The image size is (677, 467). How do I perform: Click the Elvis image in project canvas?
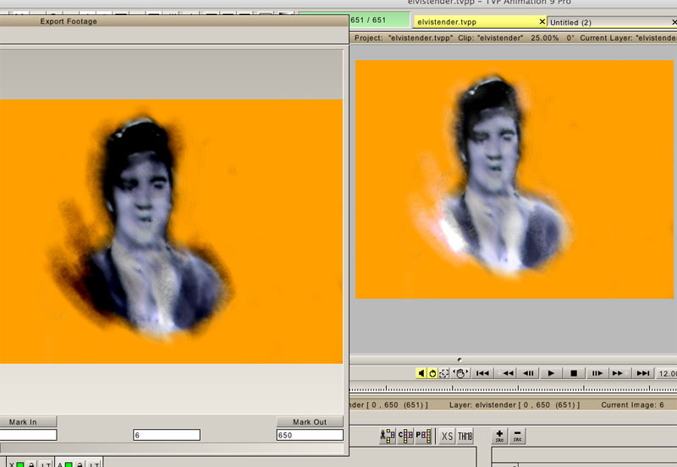tap(515, 179)
